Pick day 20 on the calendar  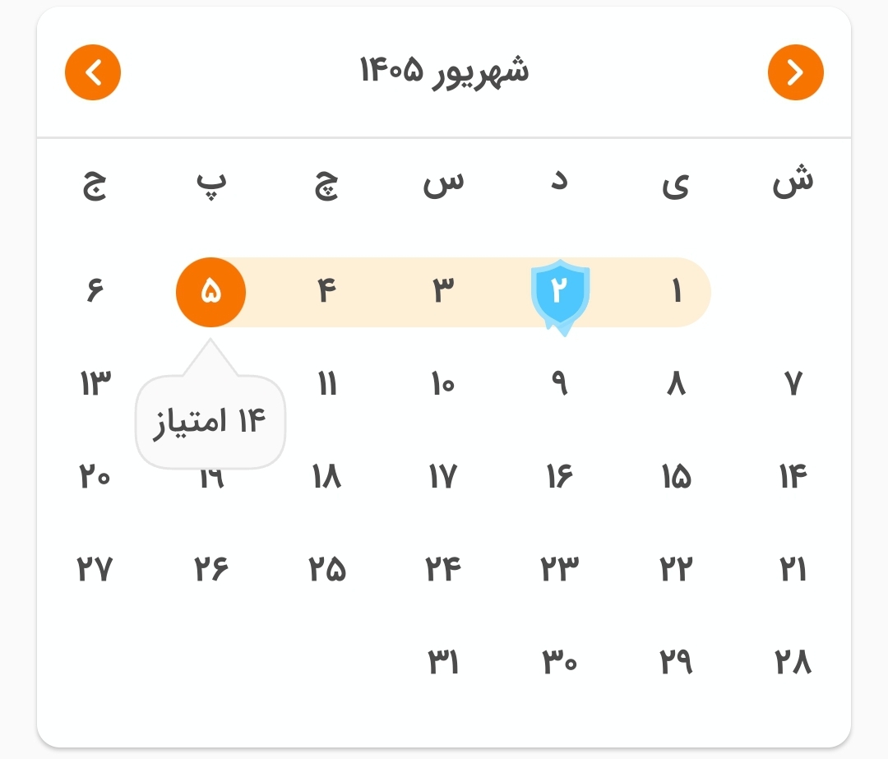click(x=95, y=476)
